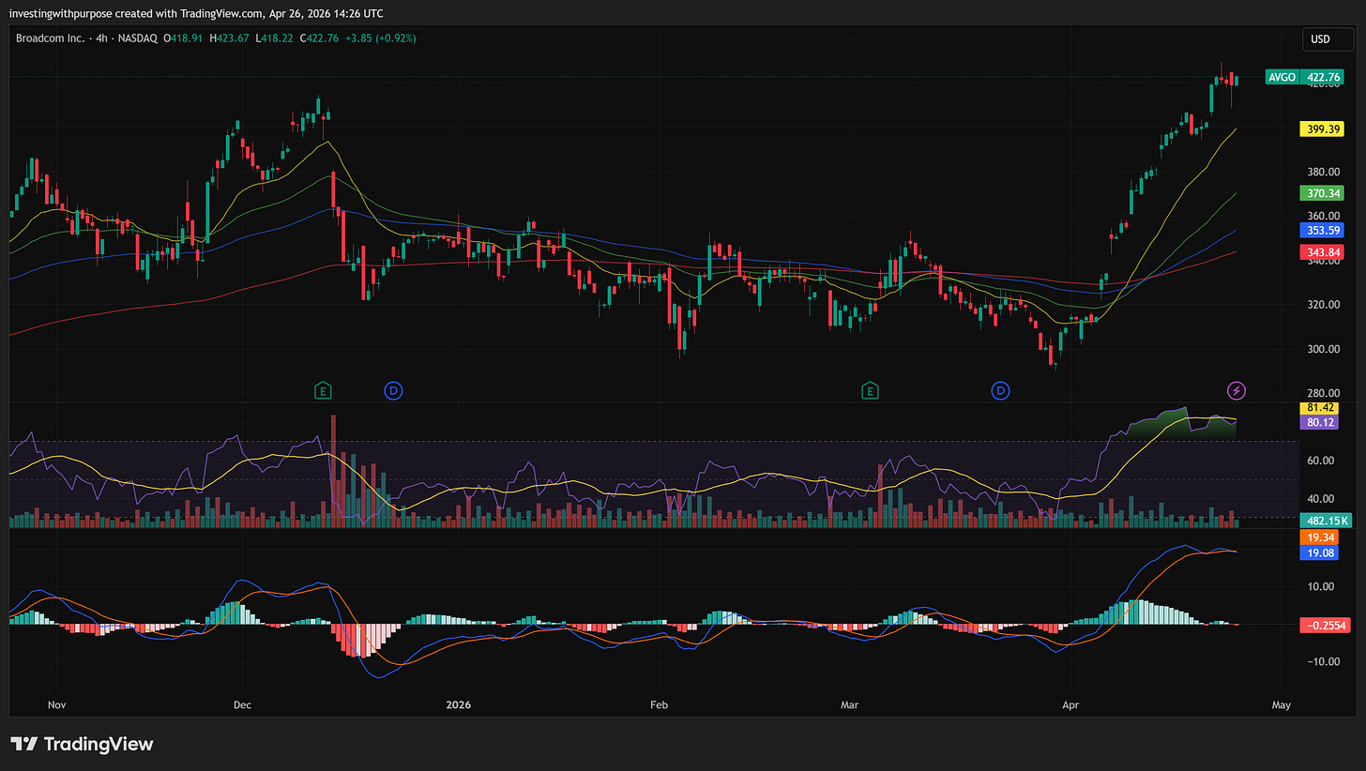Screen dimensions: 1366x771
Task: Click the 60.00 RSI axis label
Action: point(1319,461)
